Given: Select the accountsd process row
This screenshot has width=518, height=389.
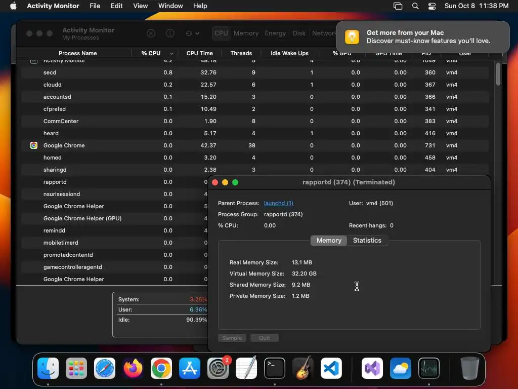Looking at the screenshot, I should [x=255, y=97].
